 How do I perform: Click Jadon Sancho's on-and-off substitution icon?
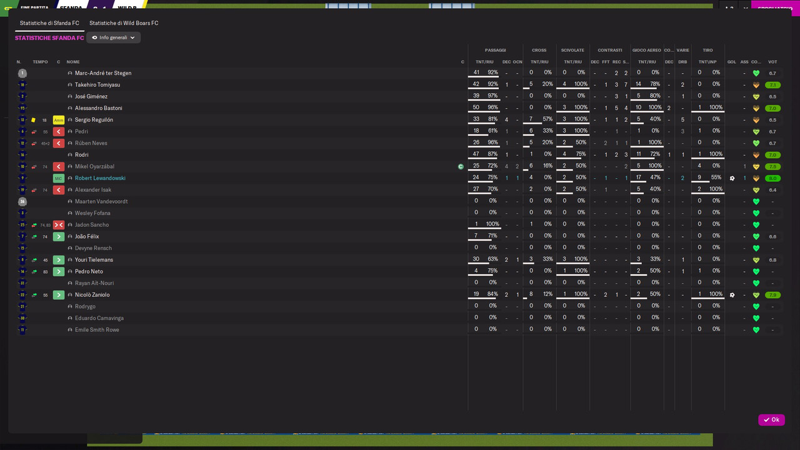pyautogui.click(x=59, y=225)
